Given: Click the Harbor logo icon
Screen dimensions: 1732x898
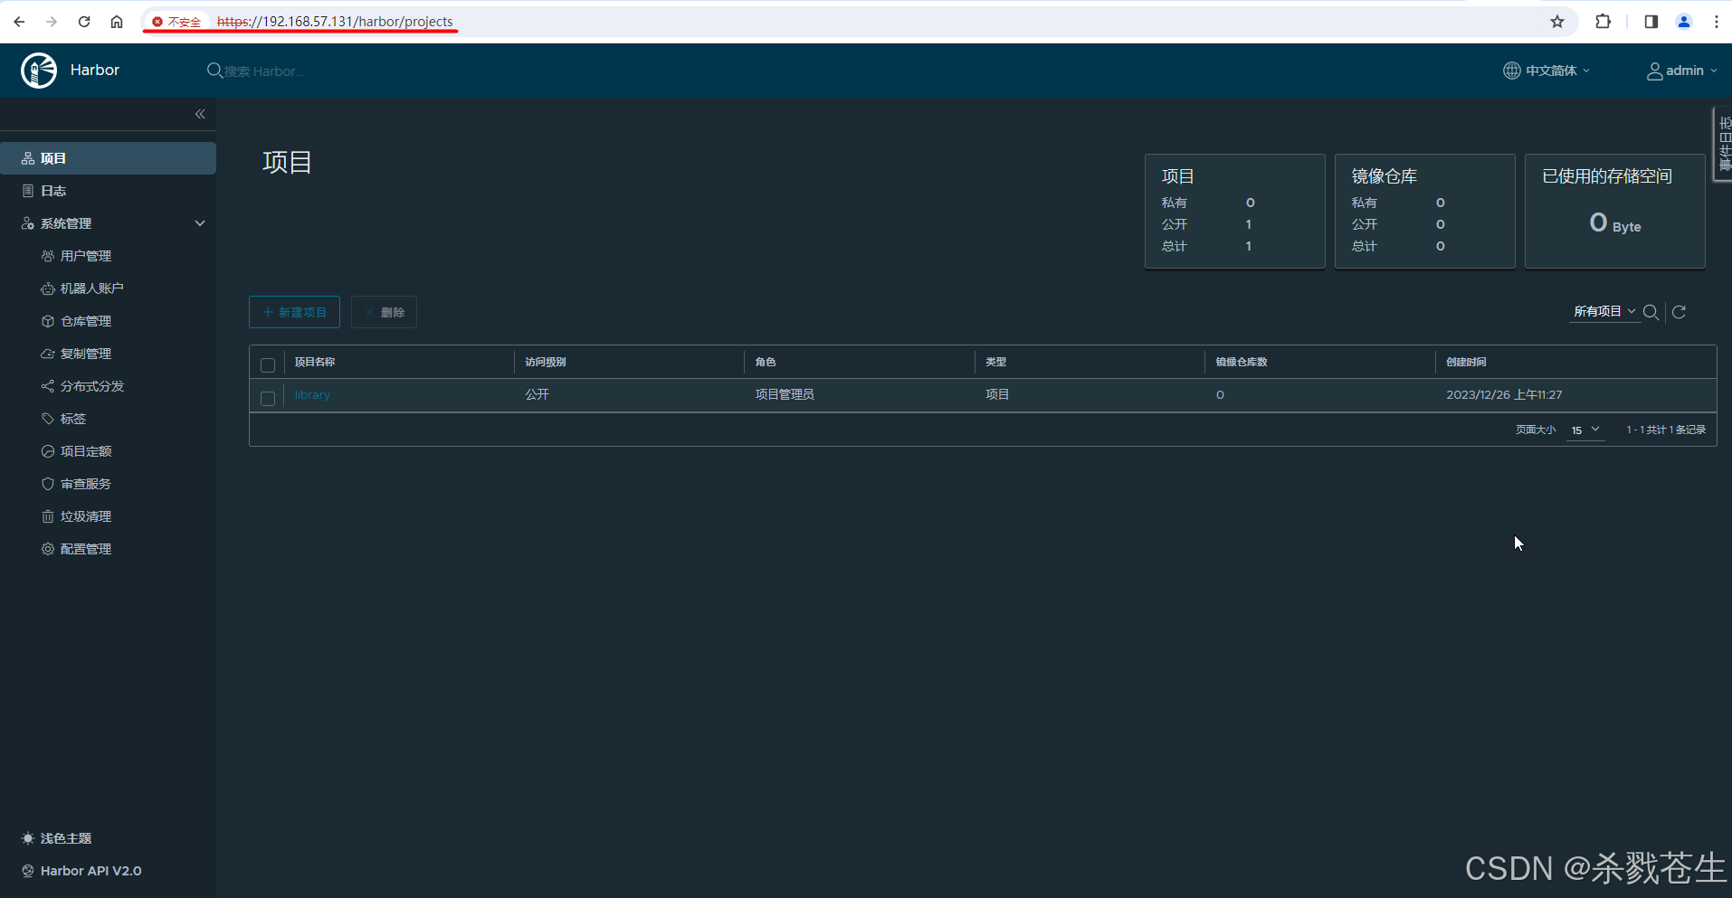Looking at the screenshot, I should click(39, 71).
